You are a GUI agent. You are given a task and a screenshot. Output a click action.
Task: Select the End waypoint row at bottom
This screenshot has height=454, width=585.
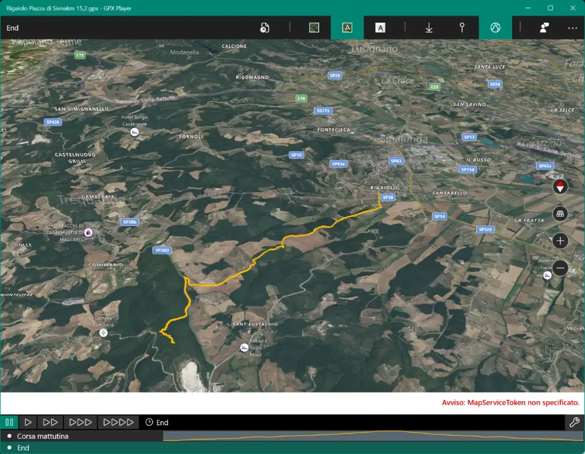[x=292, y=448]
